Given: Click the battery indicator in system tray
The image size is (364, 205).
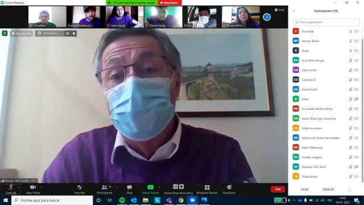Looking at the screenshot, I should [x=280, y=200].
